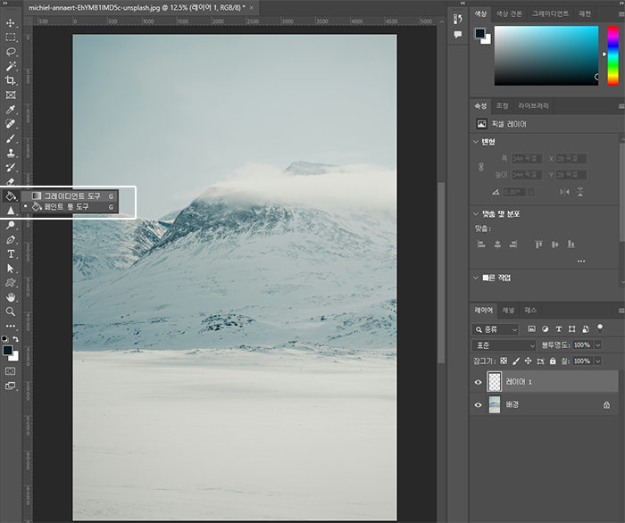
Task: Filter for pixel layers
Action: click(532, 329)
